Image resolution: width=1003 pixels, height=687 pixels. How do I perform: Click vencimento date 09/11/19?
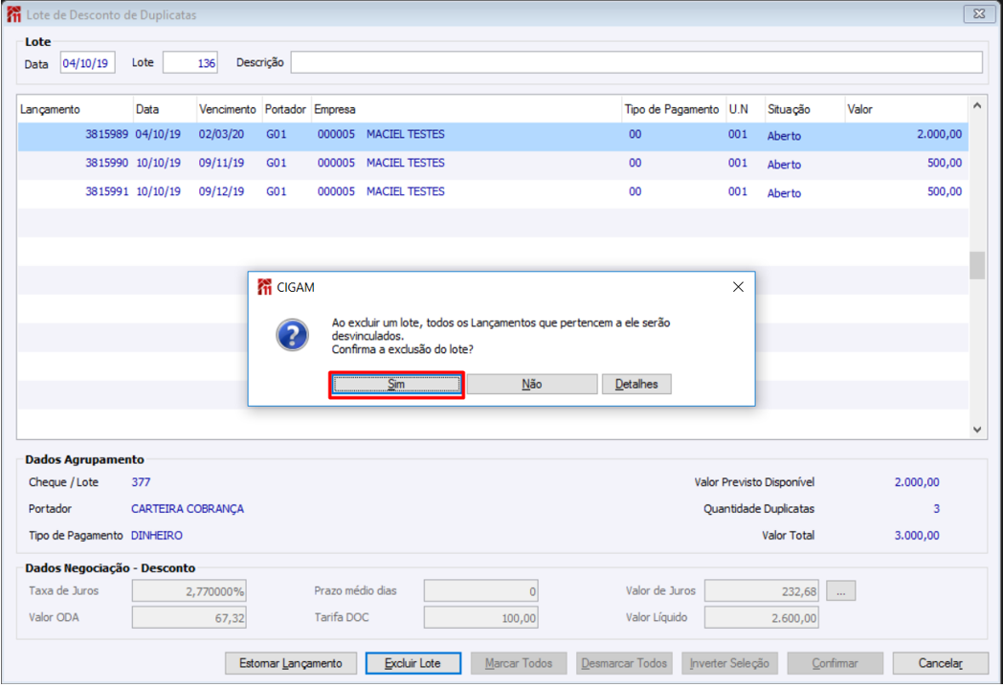221,163
